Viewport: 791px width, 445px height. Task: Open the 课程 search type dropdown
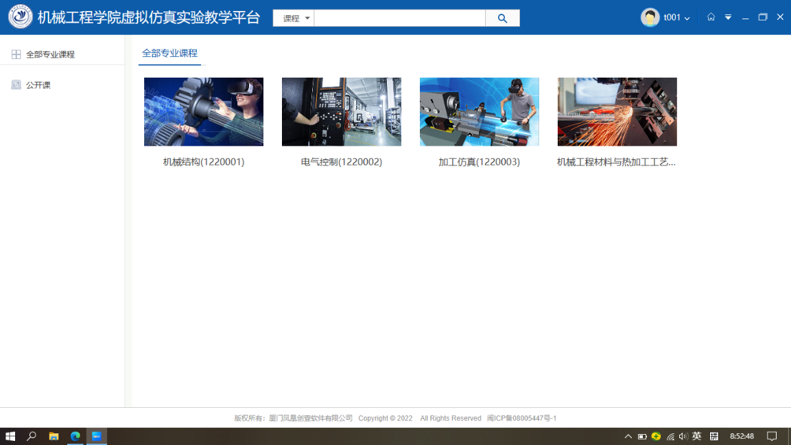pos(294,18)
